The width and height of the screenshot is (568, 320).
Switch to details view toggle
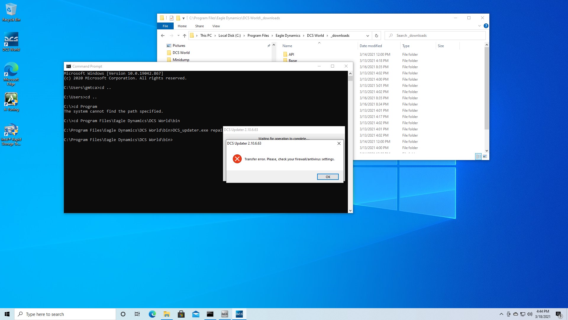coord(478,156)
